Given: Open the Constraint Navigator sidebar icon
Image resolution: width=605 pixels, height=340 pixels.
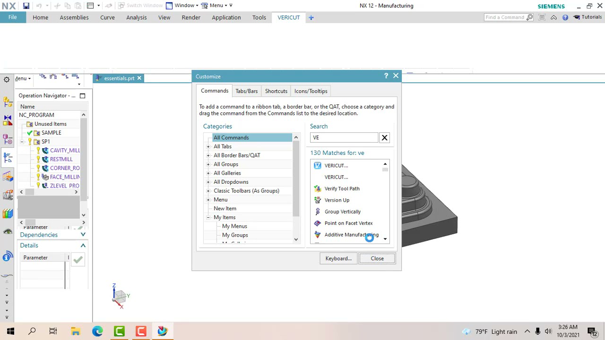Looking at the screenshot, I should [x=8, y=120].
